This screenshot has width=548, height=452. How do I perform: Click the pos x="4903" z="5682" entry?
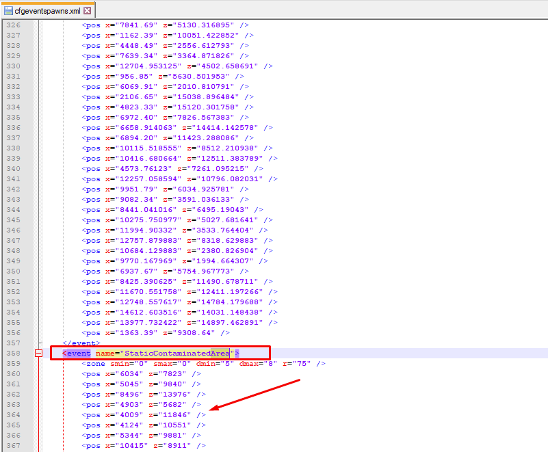141,405
